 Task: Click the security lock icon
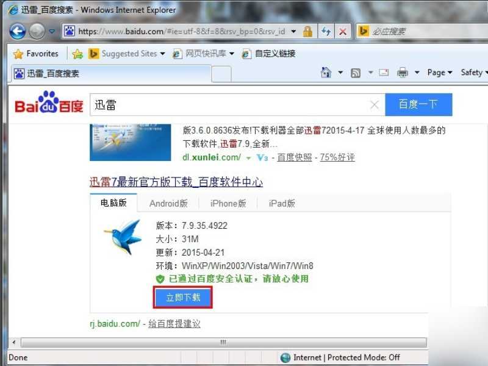[x=307, y=31]
